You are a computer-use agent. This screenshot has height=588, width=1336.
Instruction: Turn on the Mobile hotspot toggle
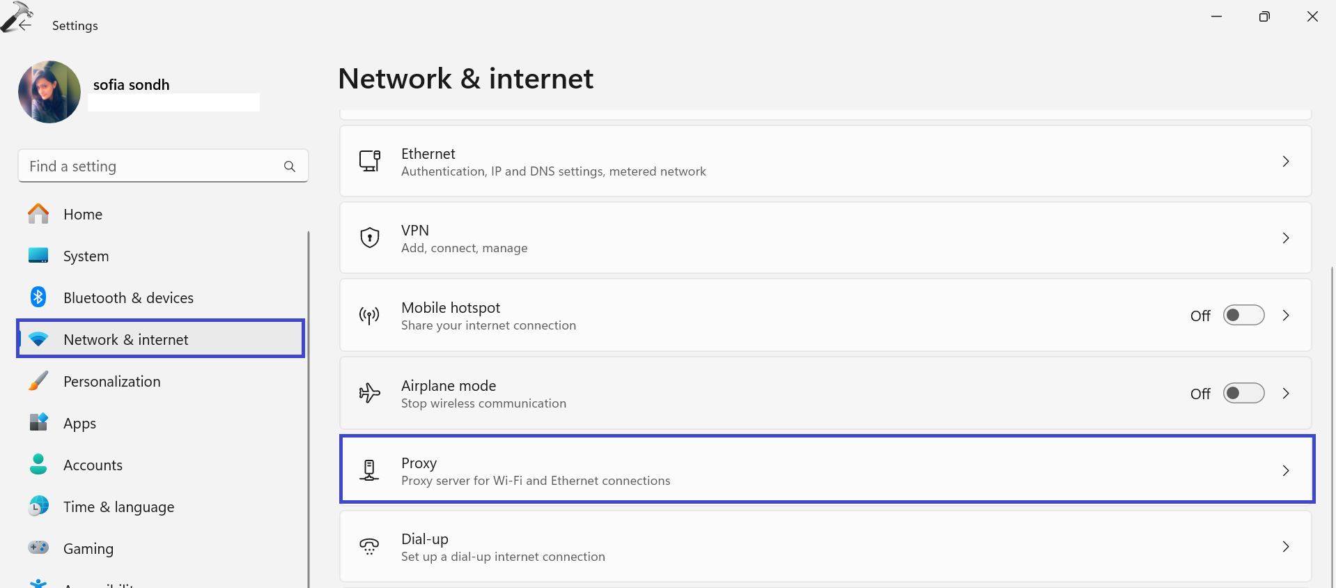click(x=1243, y=316)
